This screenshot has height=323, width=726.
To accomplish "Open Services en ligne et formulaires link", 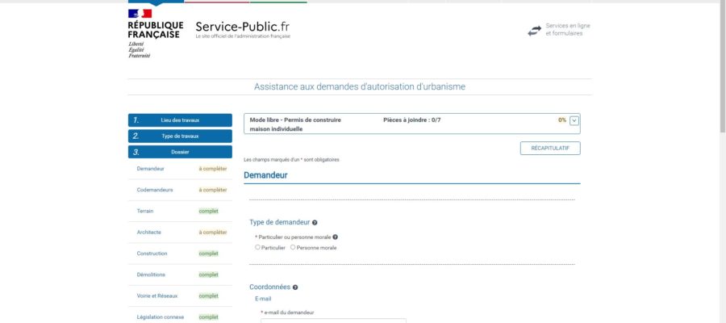I will [x=568, y=30].
